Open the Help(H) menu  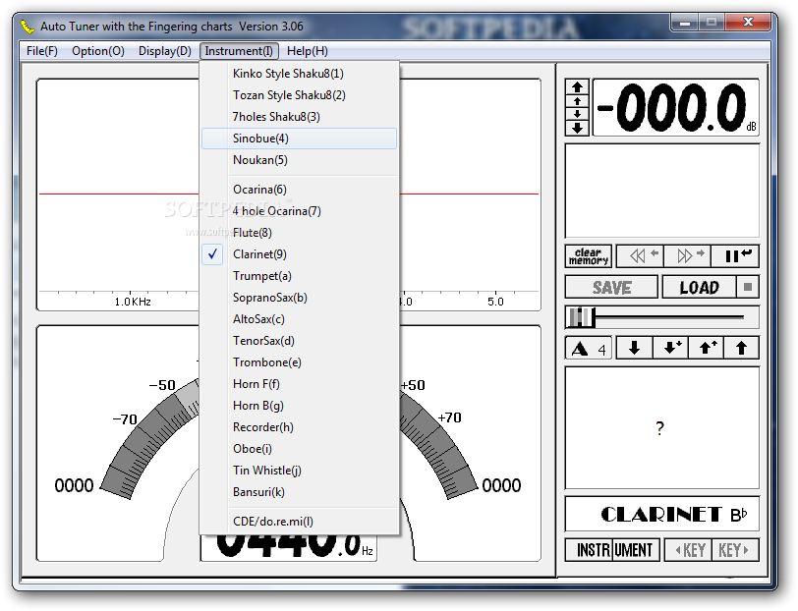(308, 51)
